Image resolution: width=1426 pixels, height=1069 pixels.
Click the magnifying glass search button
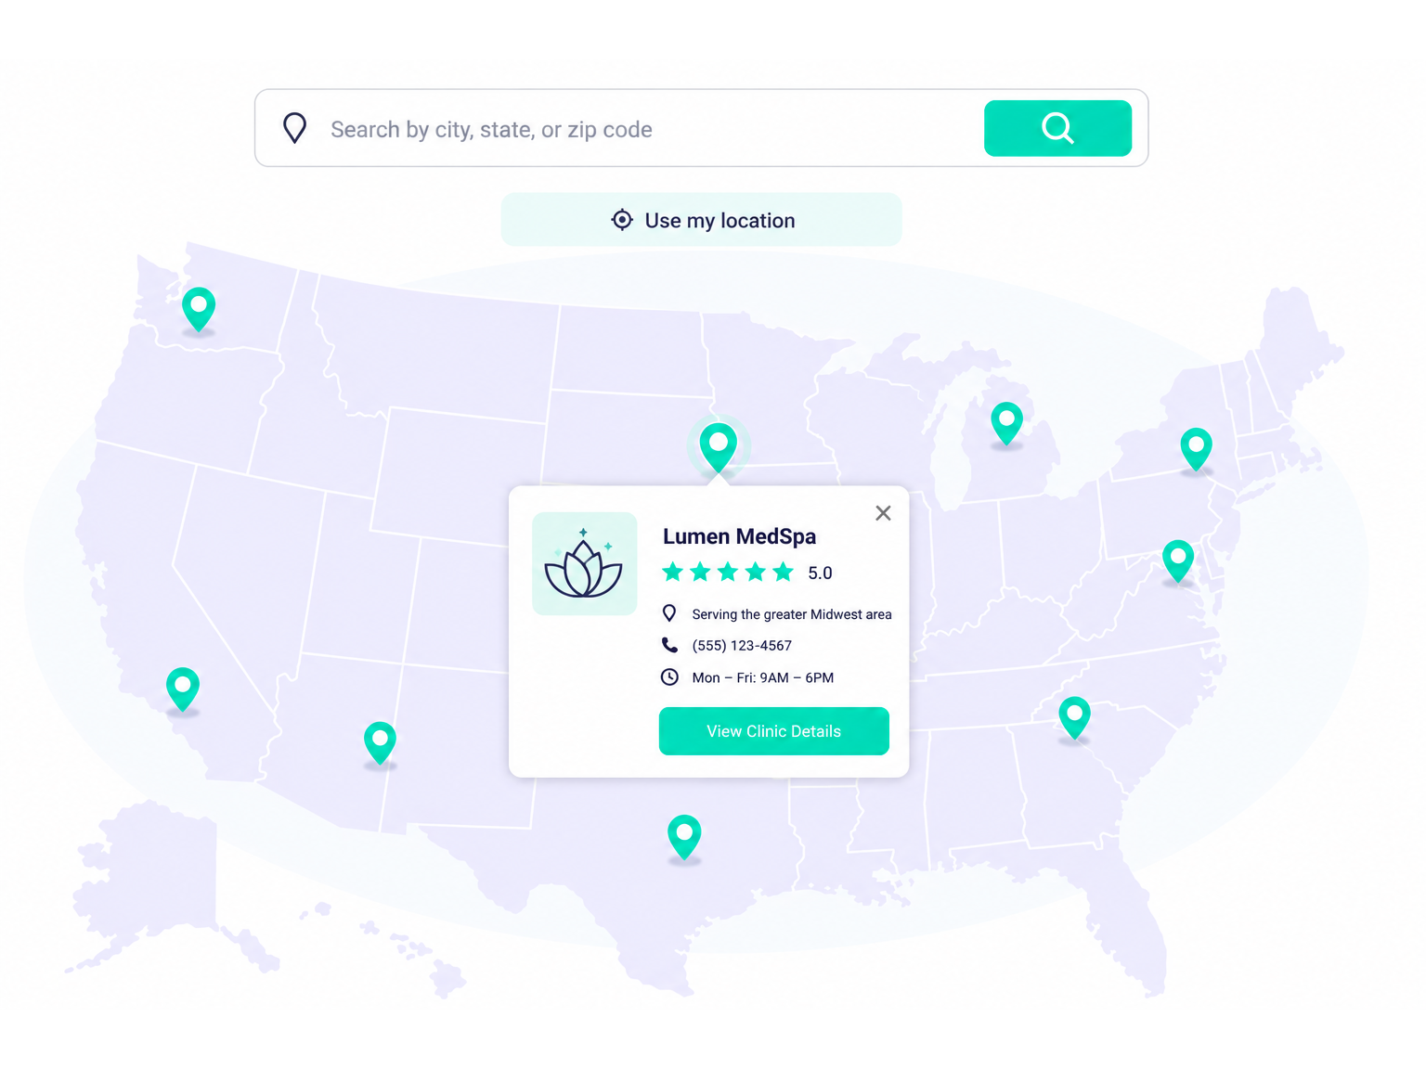[x=1057, y=128]
